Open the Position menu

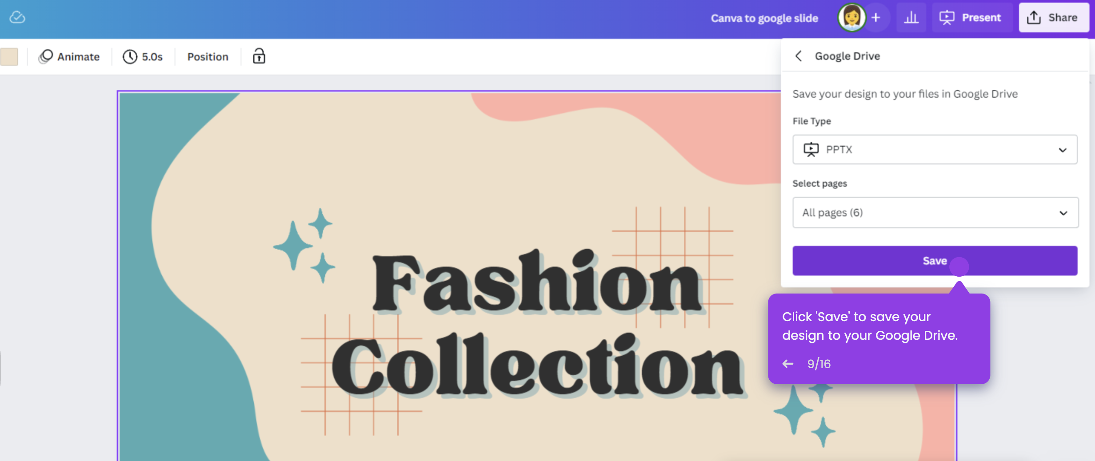[208, 56]
